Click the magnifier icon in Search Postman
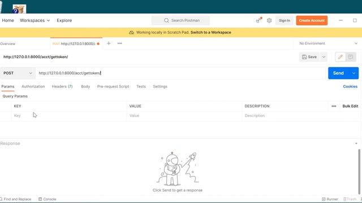 click(x=166, y=20)
